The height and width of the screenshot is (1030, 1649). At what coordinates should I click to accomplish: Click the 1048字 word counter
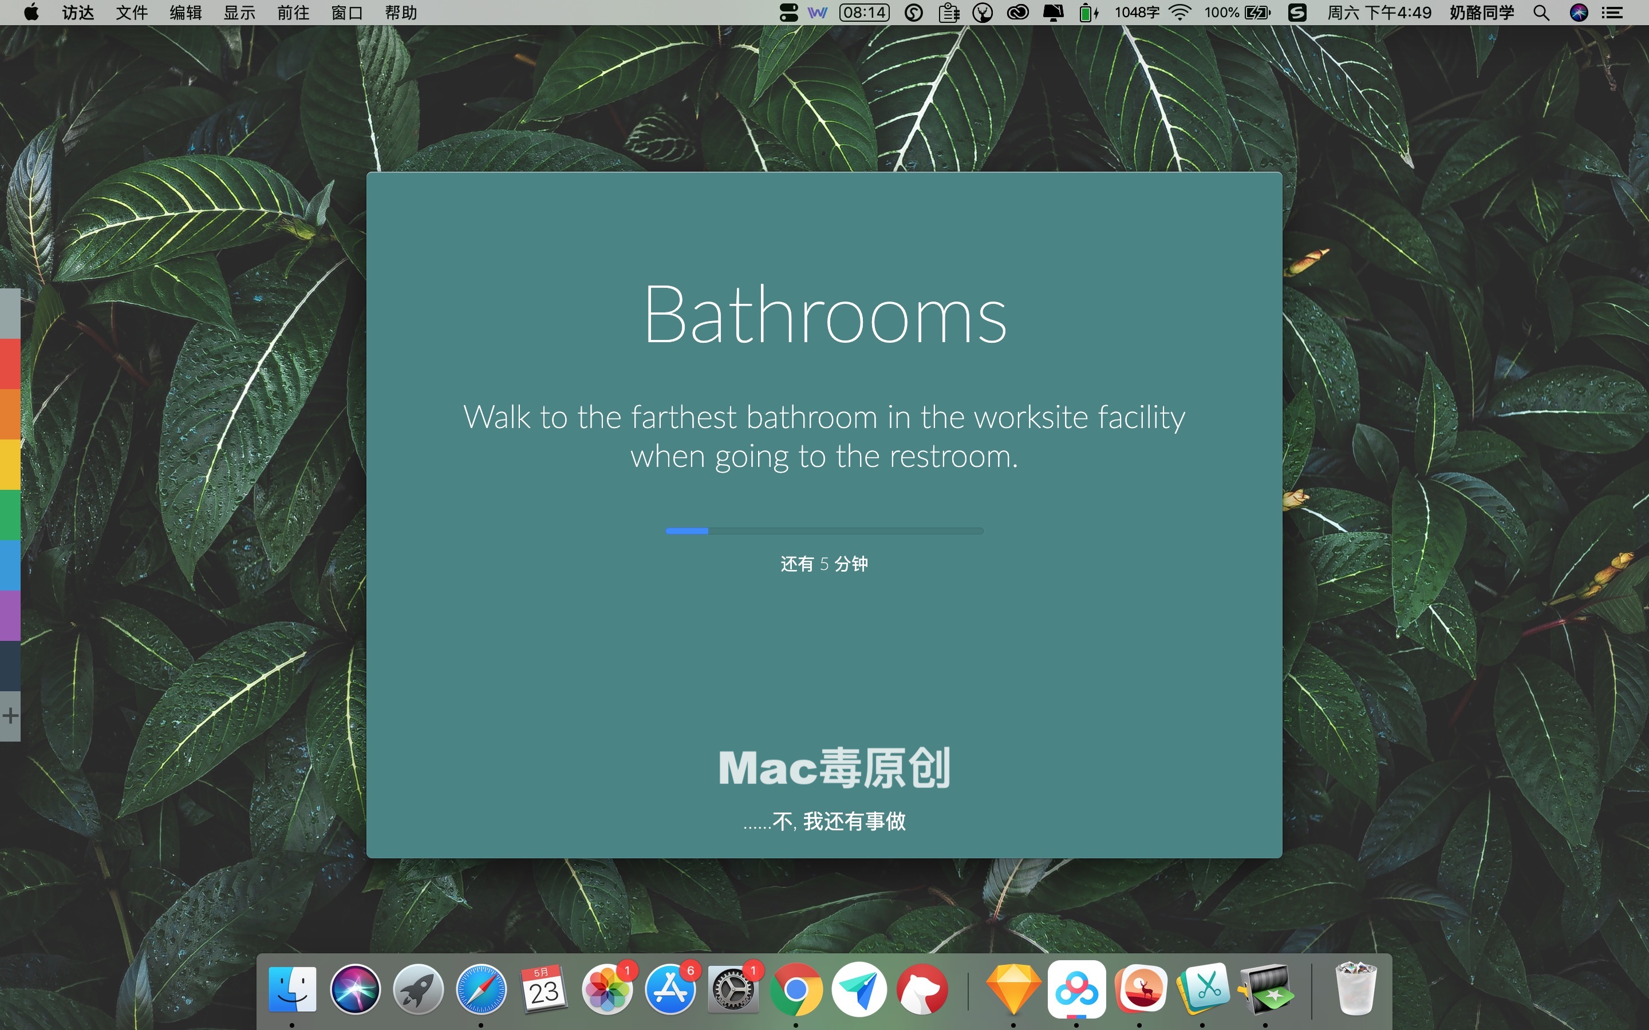coord(1137,12)
